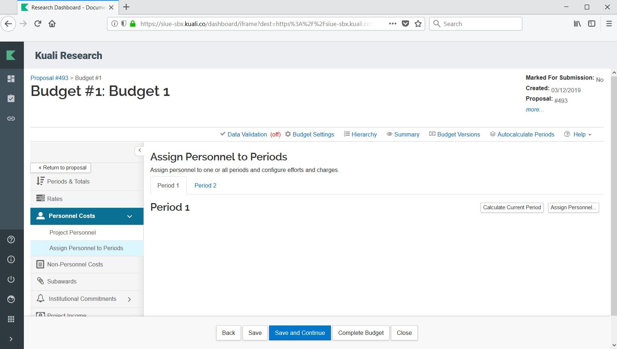
Task: Open the Help dropdown menu
Action: [x=579, y=134]
